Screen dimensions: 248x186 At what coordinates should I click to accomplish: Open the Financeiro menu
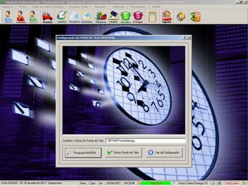click(100, 7)
